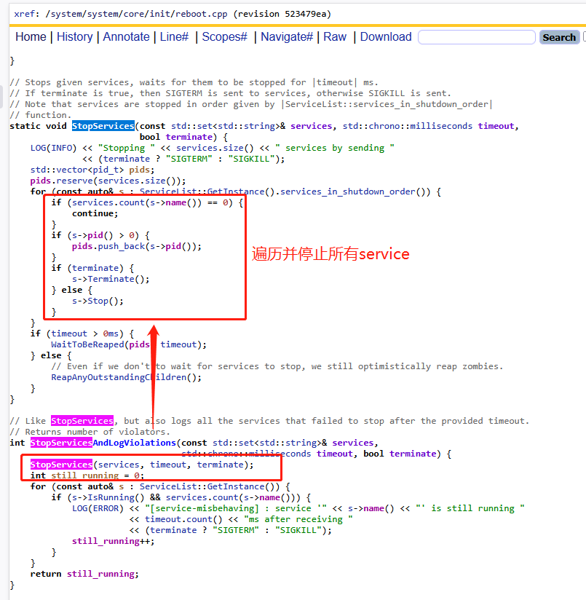Click the Search button
Viewport: 586px width, 600px height.
click(x=558, y=36)
